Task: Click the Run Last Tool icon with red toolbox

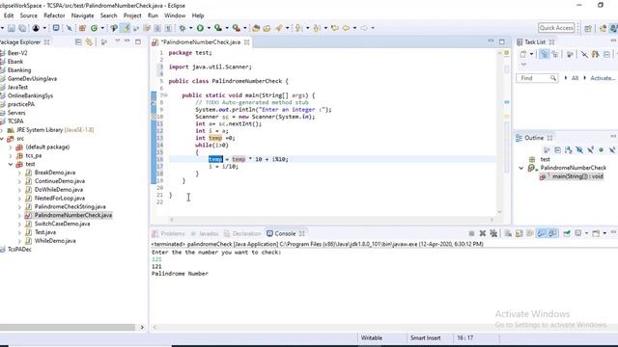Action: pos(236,28)
